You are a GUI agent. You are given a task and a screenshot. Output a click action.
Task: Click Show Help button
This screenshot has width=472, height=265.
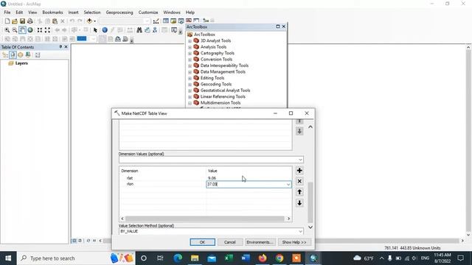tap(294, 242)
